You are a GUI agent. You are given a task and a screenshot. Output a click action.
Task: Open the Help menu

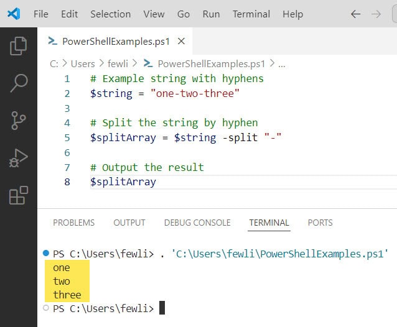[x=292, y=14]
